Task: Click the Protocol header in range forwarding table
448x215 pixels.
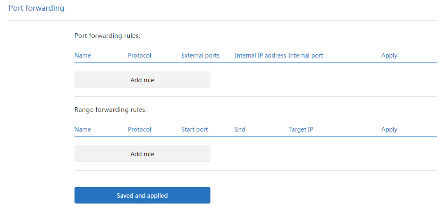Action: 140,129
